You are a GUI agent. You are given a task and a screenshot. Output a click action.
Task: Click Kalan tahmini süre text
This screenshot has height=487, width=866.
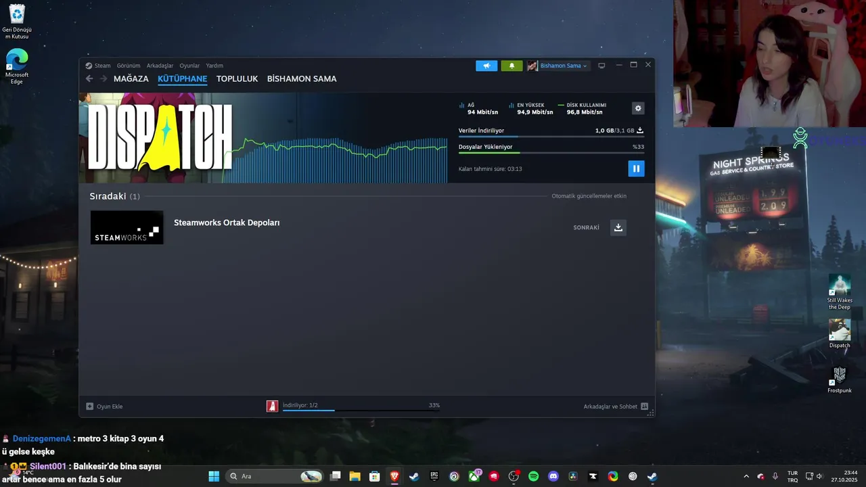491,169
